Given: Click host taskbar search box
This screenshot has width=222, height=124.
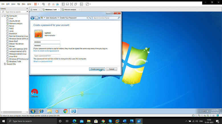Looking at the screenshot, I should pyautogui.click(x=32, y=121).
